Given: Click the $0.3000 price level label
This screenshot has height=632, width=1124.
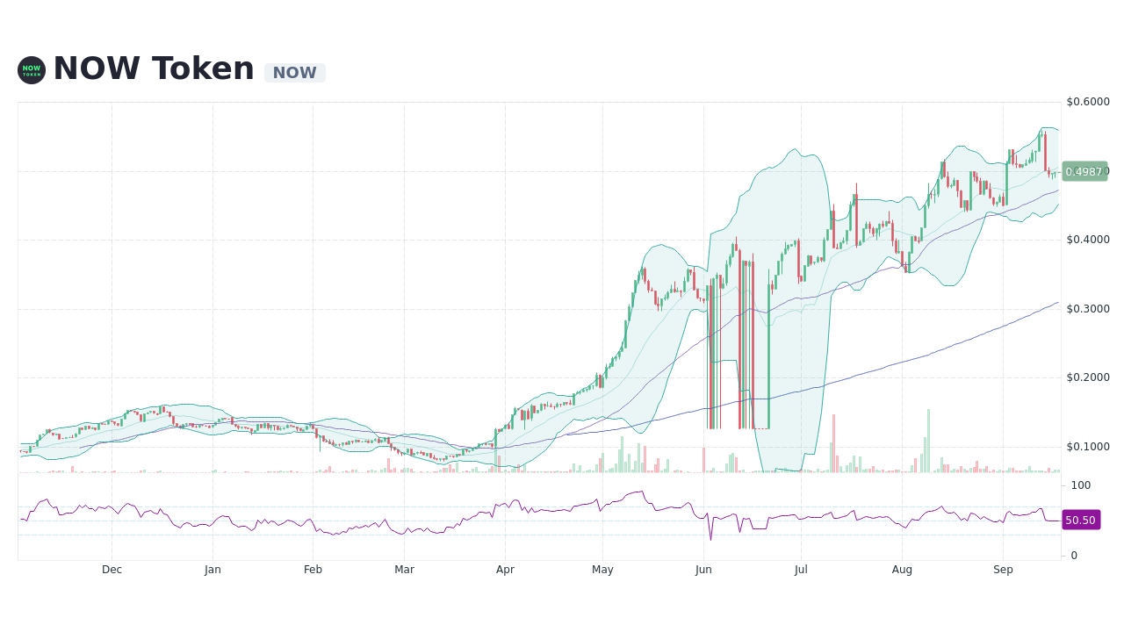Looking at the screenshot, I should click(x=1088, y=308).
